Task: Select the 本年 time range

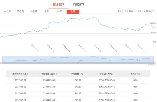Action: [x=46, y=11]
